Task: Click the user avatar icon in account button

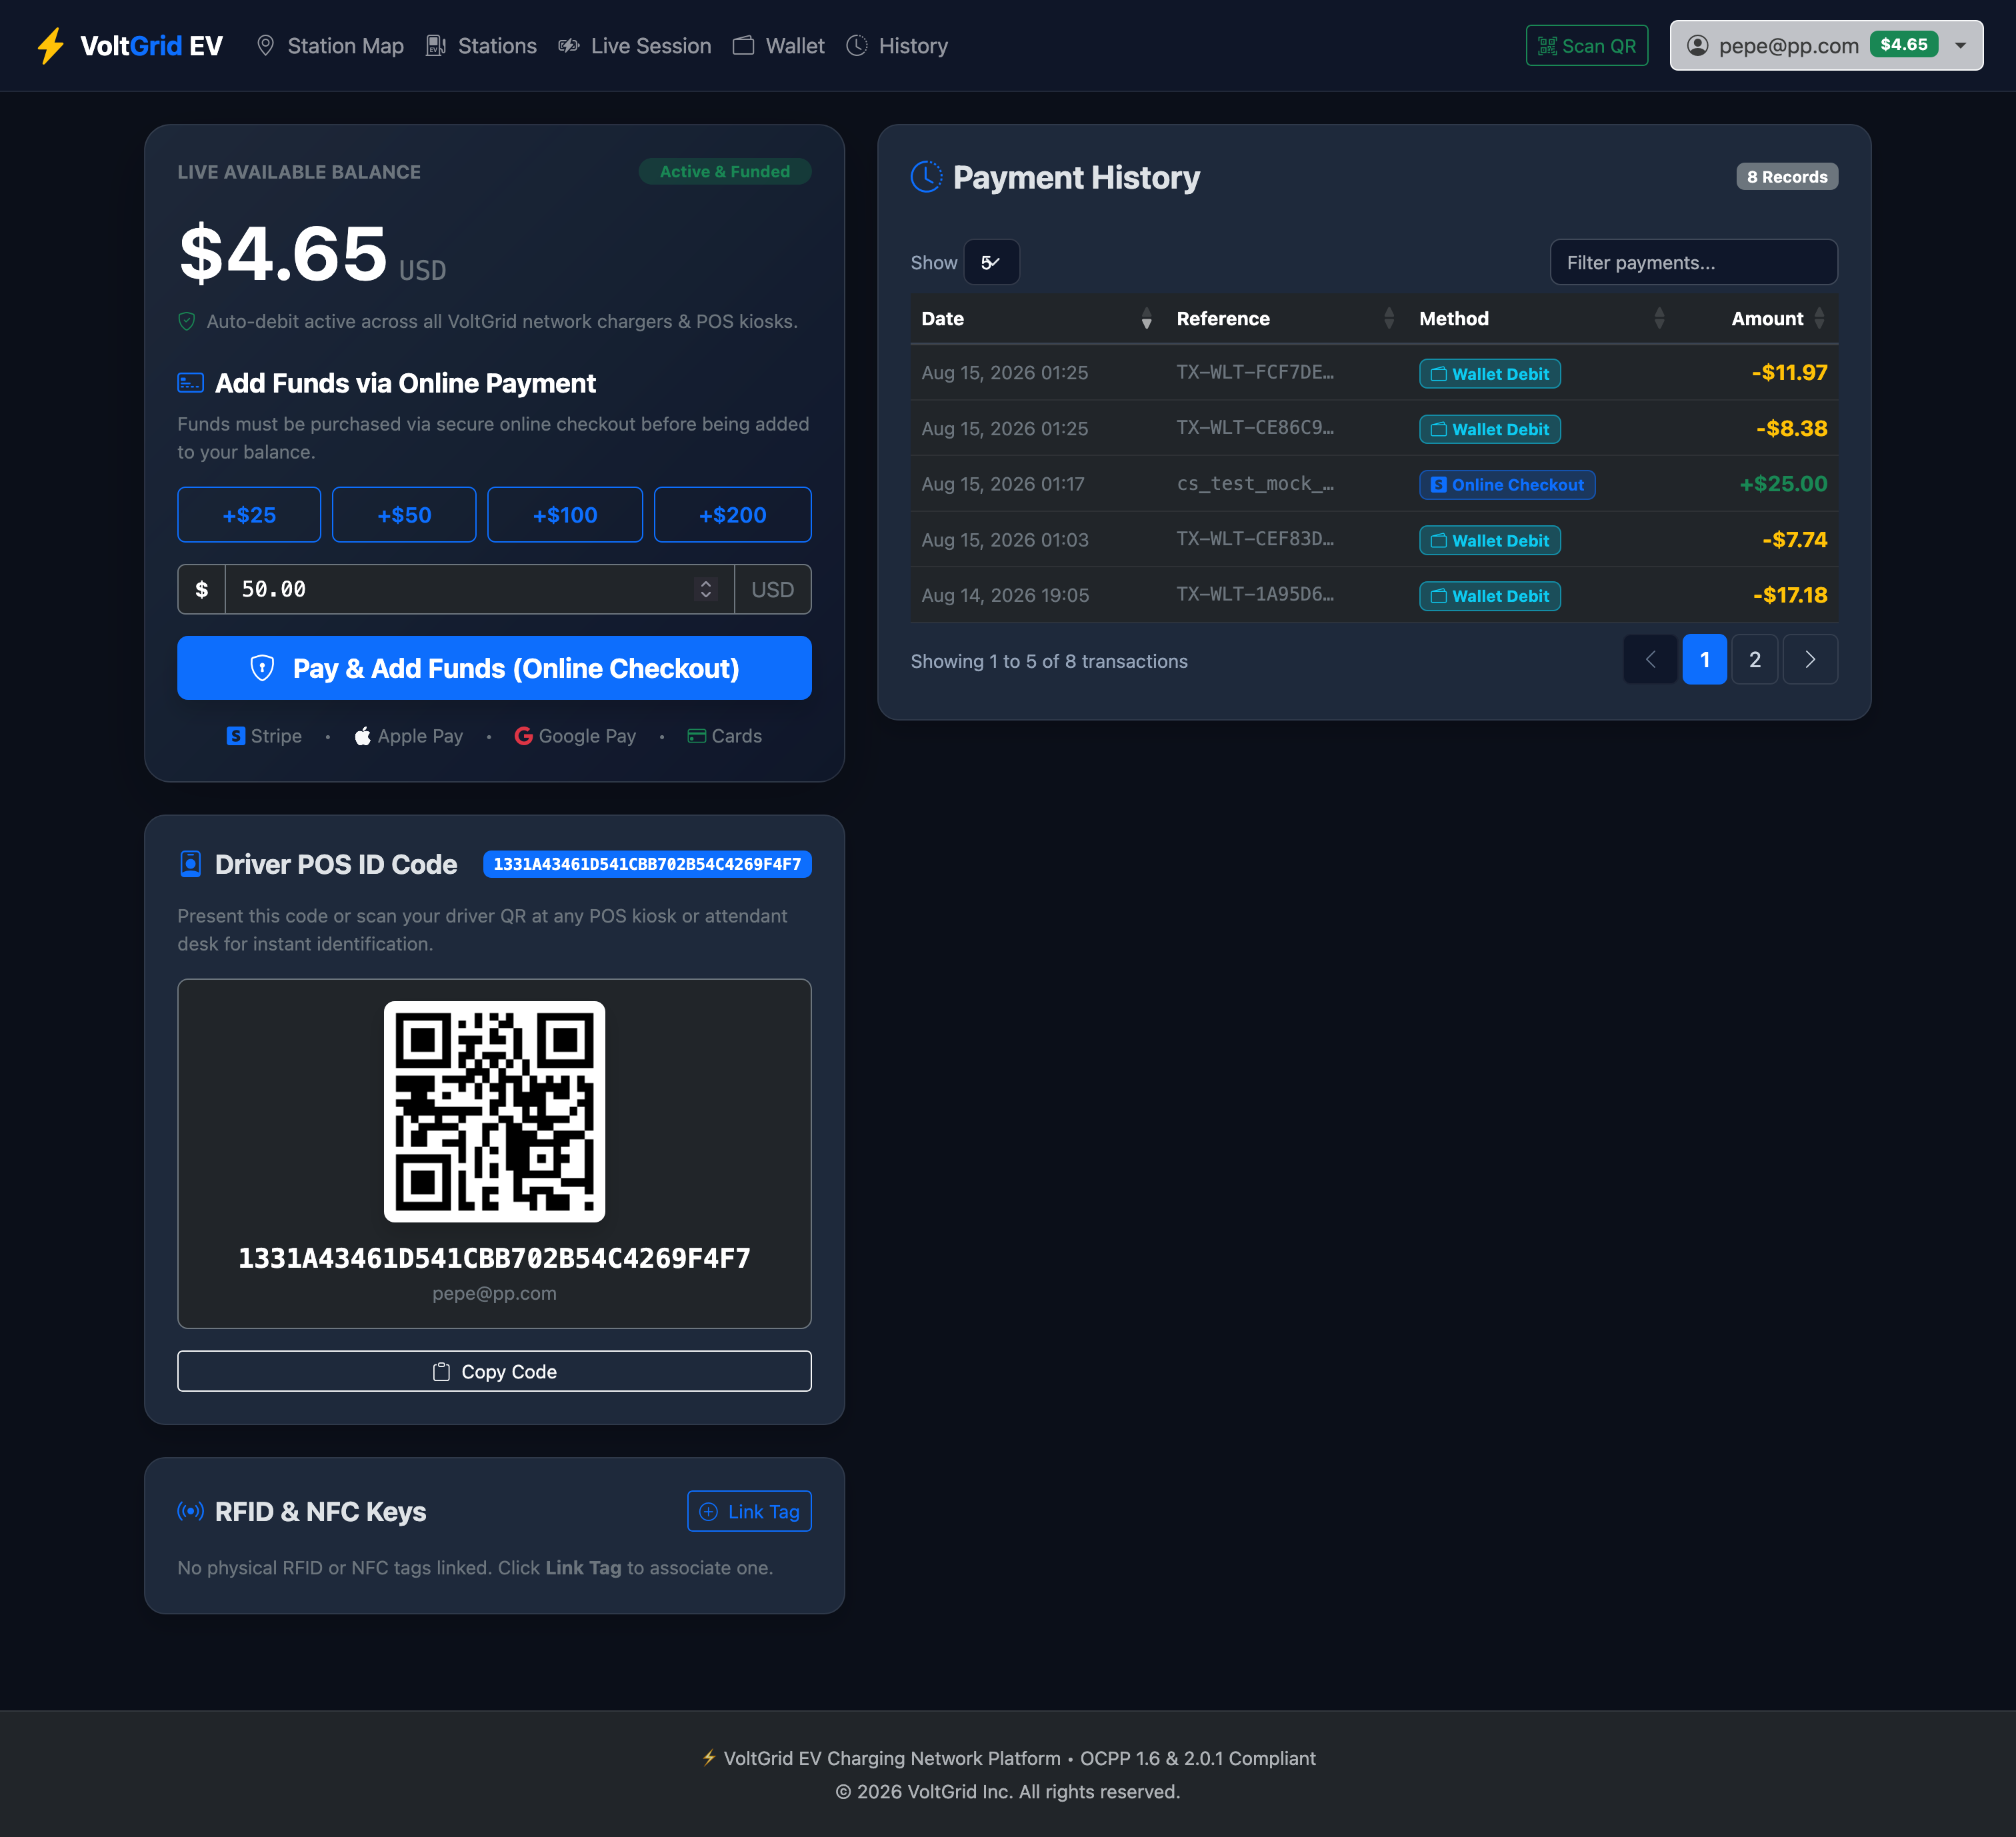Action: tap(1697, 45)
